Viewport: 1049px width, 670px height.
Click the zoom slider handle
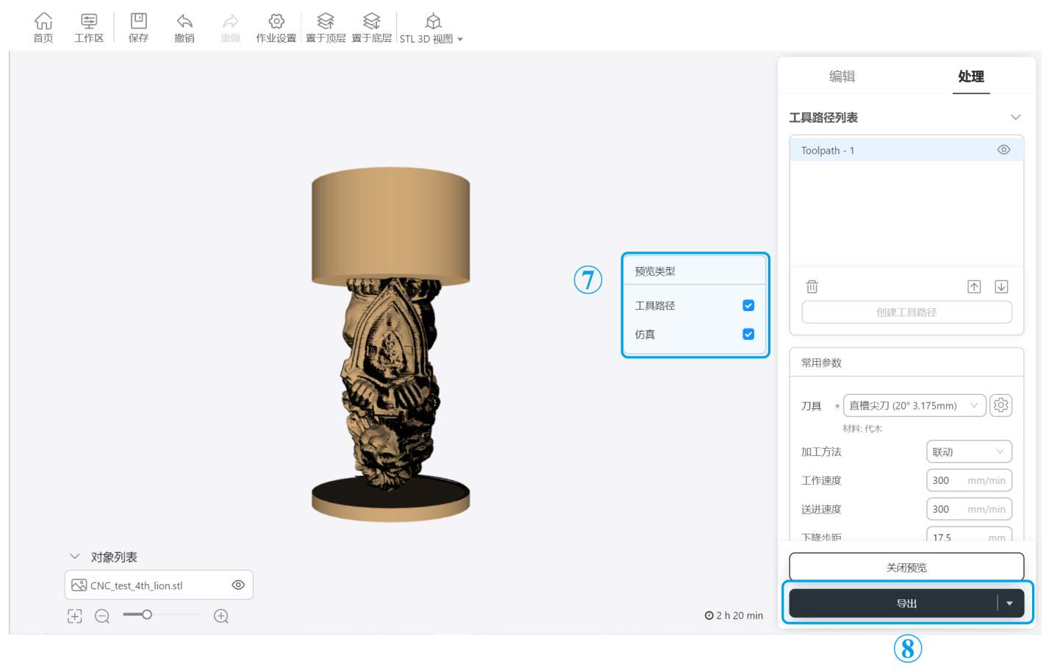pyautogui.click(x=147, y=614)
